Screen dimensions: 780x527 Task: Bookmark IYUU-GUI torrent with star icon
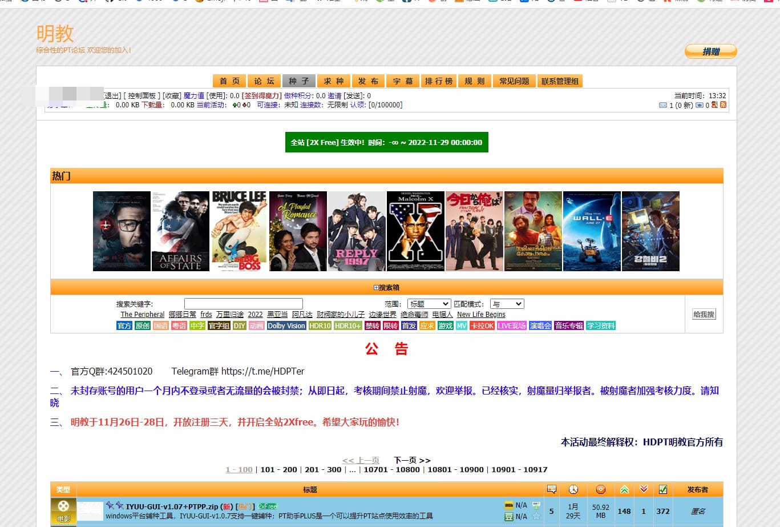[x=536, y=516]
